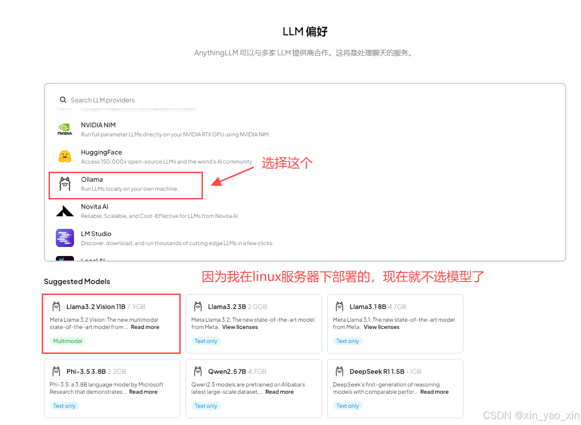
Task: Click the Text only badge on Llama3.1 8B
Action: tap(348, 341)
